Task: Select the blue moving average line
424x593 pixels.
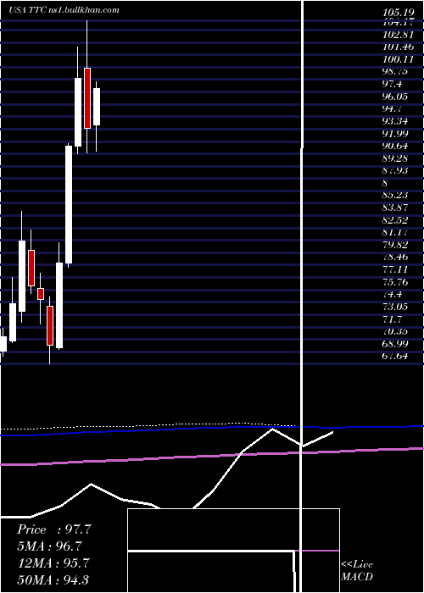Action: tap(212, 429)
